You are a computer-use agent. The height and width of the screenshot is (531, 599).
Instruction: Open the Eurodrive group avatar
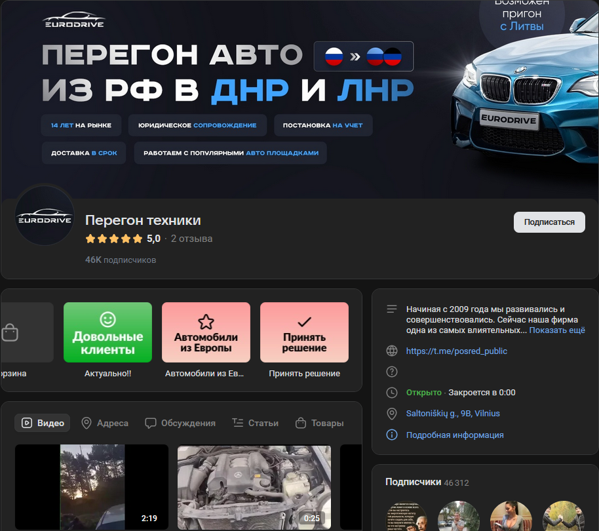45,216
